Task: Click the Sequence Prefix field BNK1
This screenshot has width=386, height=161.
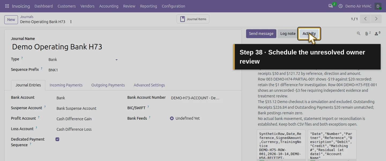Action: click(83, 70)
